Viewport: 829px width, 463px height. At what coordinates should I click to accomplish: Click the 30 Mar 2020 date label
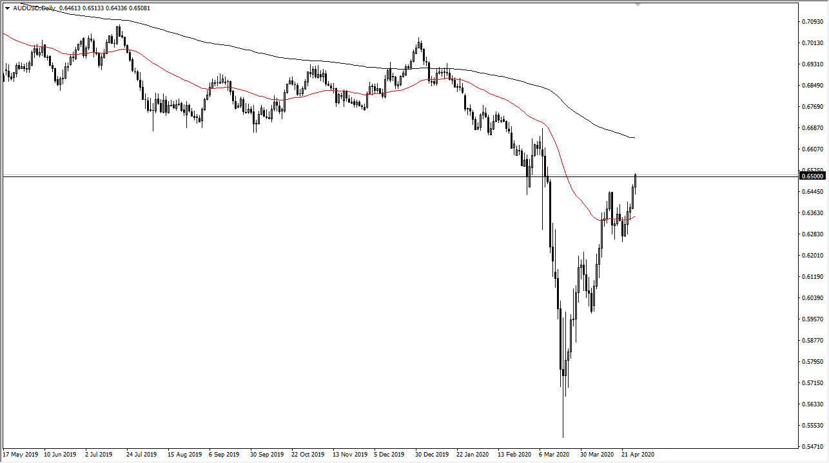[x=597, y=455]
